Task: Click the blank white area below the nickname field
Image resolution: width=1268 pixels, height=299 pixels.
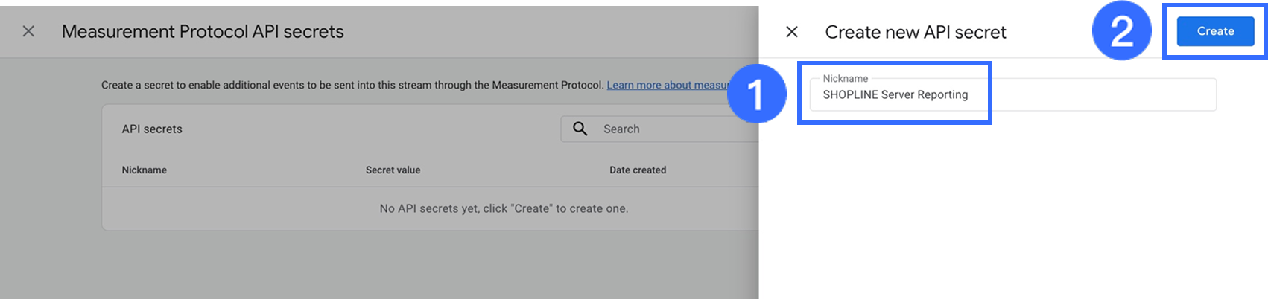Action: 1013,208
